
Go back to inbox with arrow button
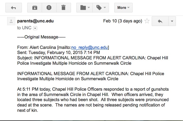[x=13, y=8]
